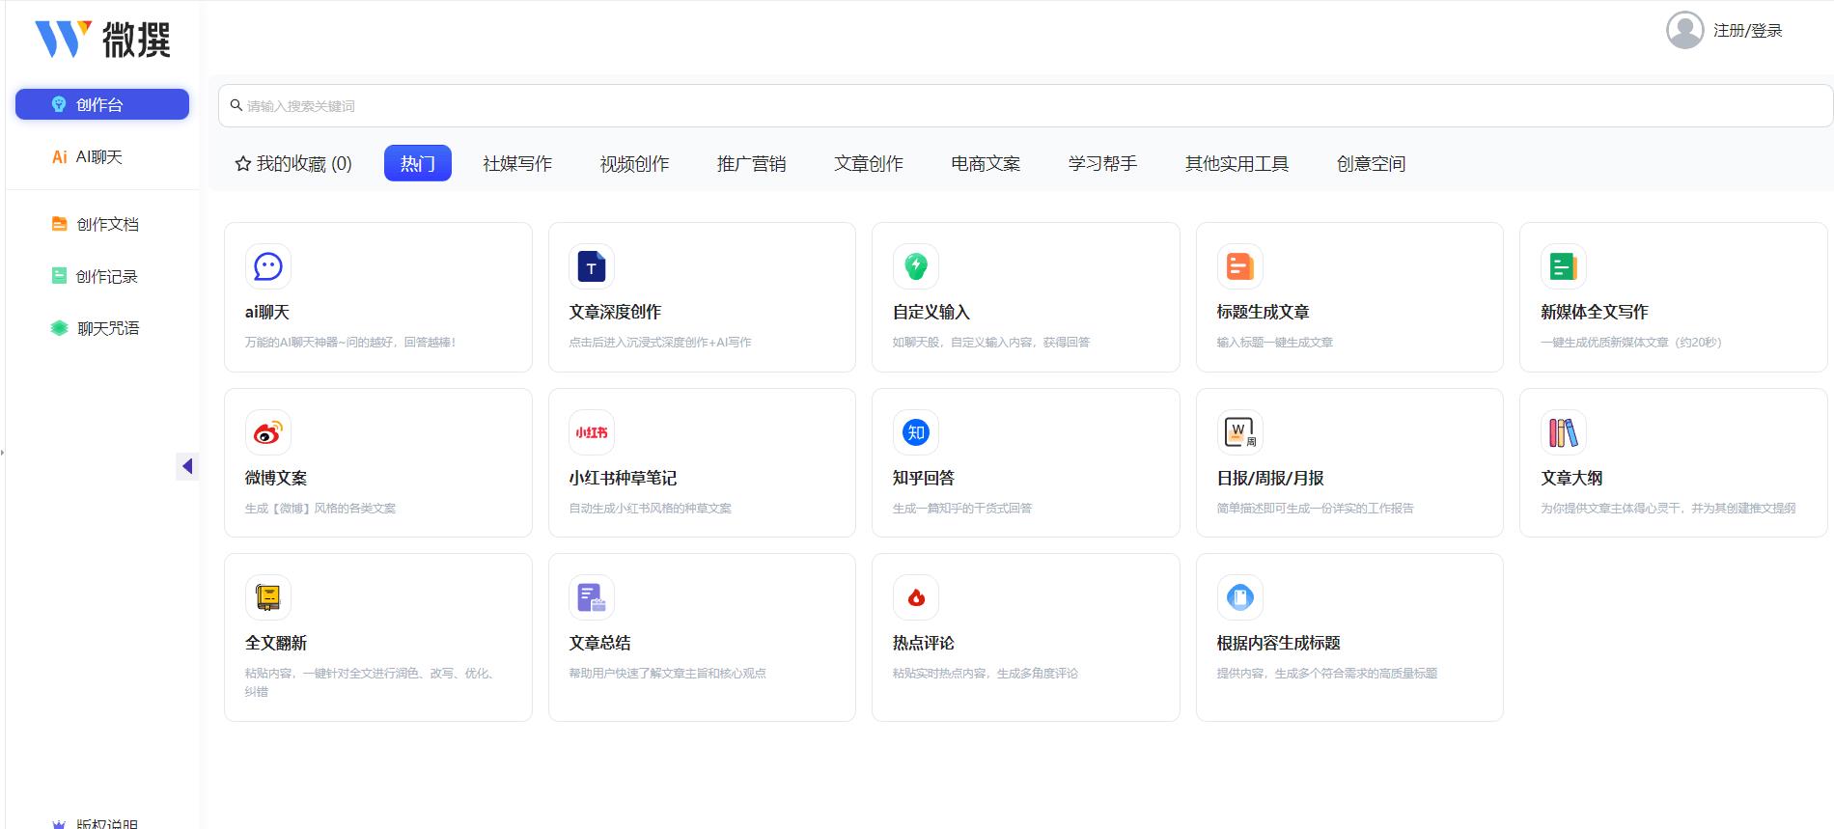
Task: Select the 电商文案 tab
Action: click(x=986, y=164)
